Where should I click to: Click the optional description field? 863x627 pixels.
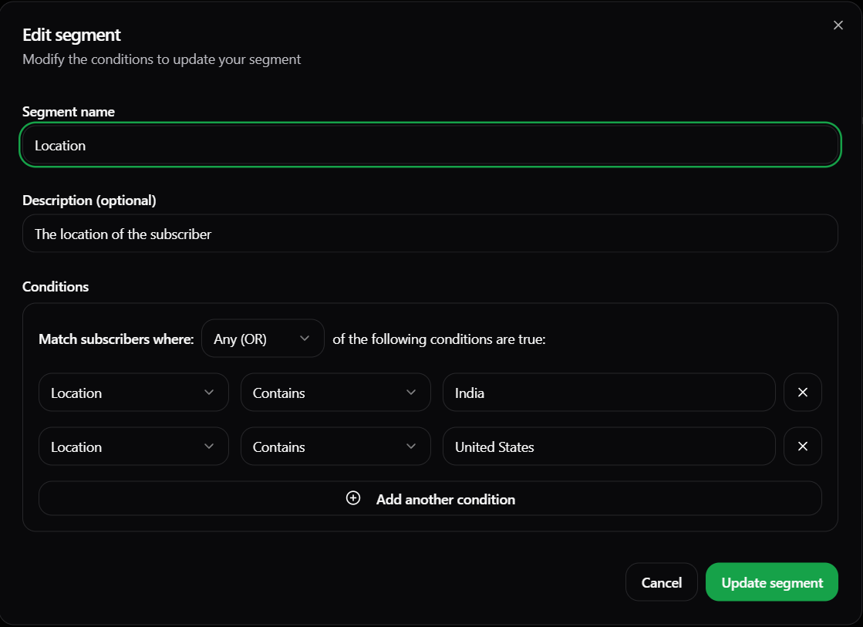430,233
